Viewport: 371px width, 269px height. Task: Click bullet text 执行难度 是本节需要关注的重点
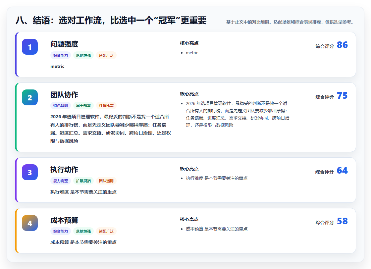[x=217, y=178]
